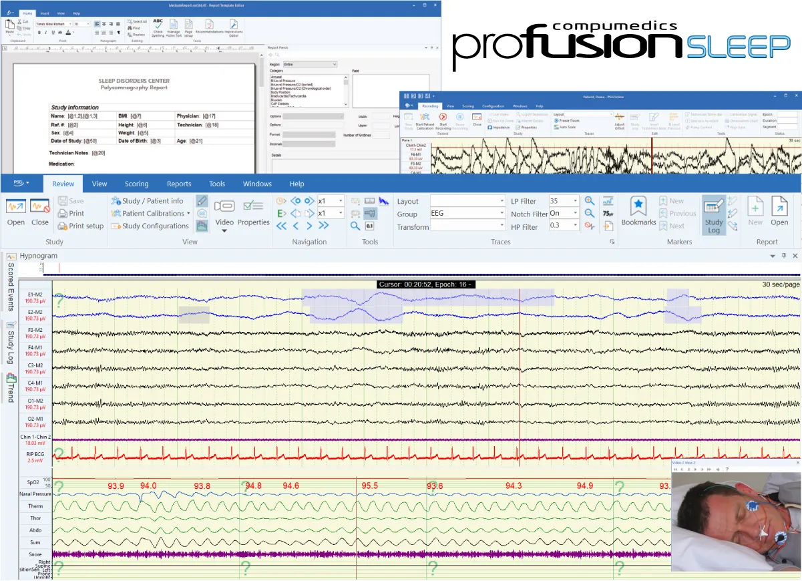Switch to the Scoring ribbon tab
This screenshot has width=802, height=581.
(136, 184)
